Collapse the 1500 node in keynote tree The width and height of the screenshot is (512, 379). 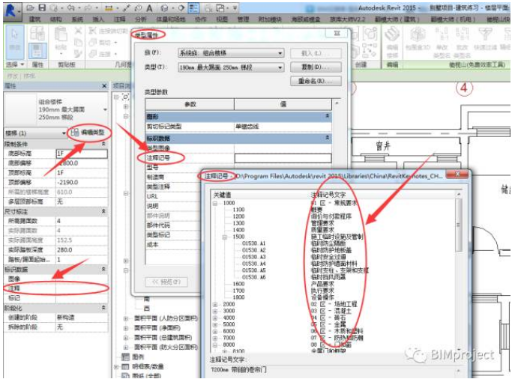pyautogui.click(x=225, y=237)
